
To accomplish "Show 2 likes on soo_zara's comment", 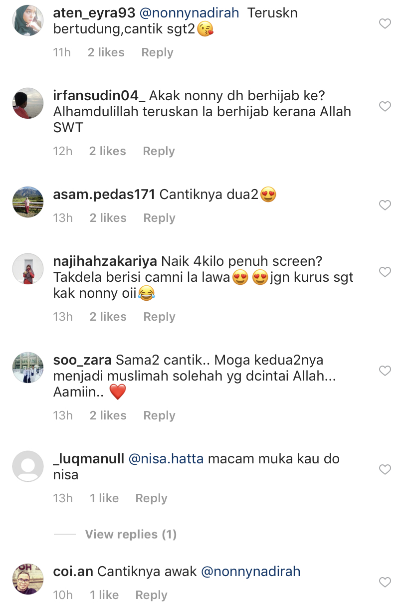I will coord(108,415).
